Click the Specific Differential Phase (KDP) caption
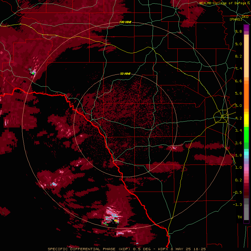 89,249
